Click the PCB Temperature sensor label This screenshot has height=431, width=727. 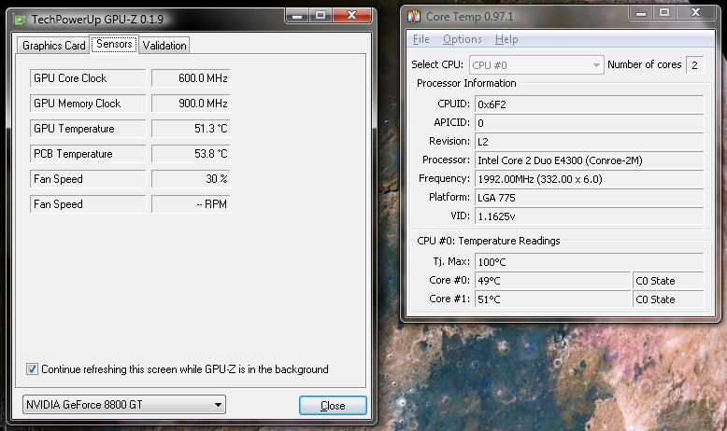click(x=88, y=154)
